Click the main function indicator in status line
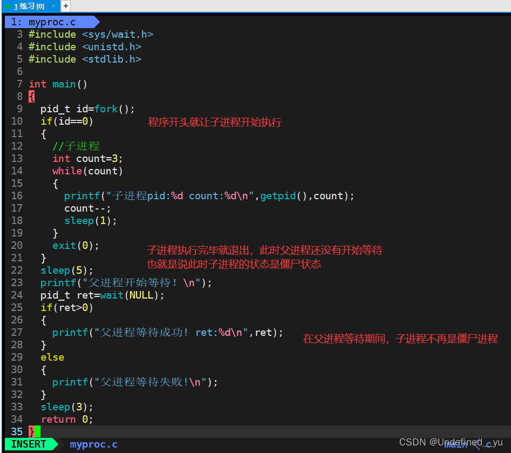 [455, 444]
